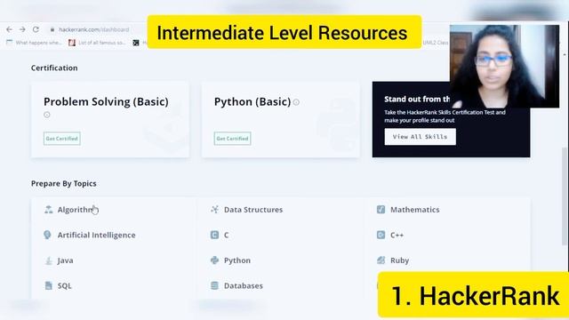Viewport: 569px width, 320px height.
Task: Click the Certification section heading
Action: tap(54, 68)
